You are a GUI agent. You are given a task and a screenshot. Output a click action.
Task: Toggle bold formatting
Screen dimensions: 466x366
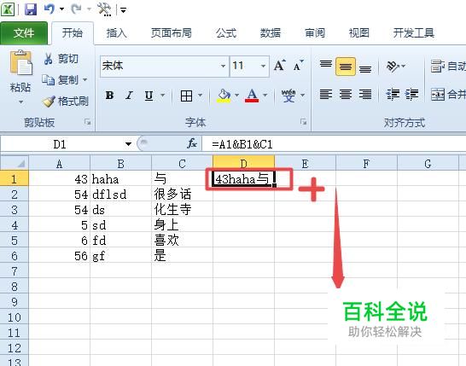click(x=109, y=96)
